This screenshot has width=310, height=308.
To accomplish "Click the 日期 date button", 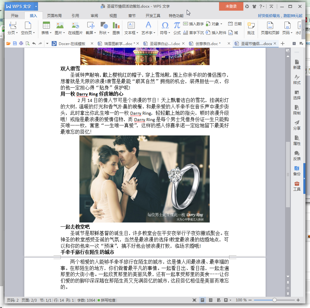I will (x=235, y=24).
